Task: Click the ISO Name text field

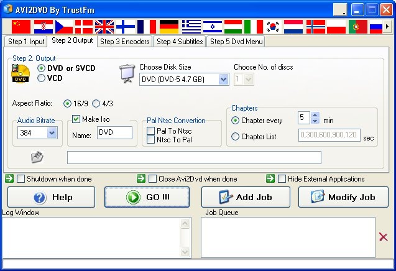Action: point(114,132)
